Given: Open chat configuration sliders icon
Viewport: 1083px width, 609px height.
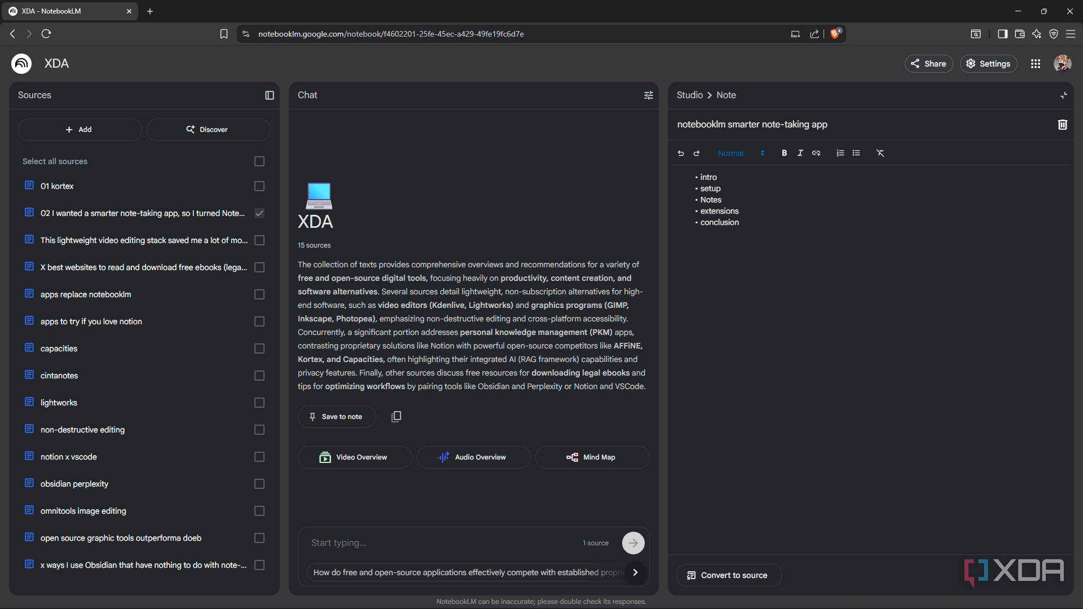Looking at the screenshot, I should [x=649, y=95].
